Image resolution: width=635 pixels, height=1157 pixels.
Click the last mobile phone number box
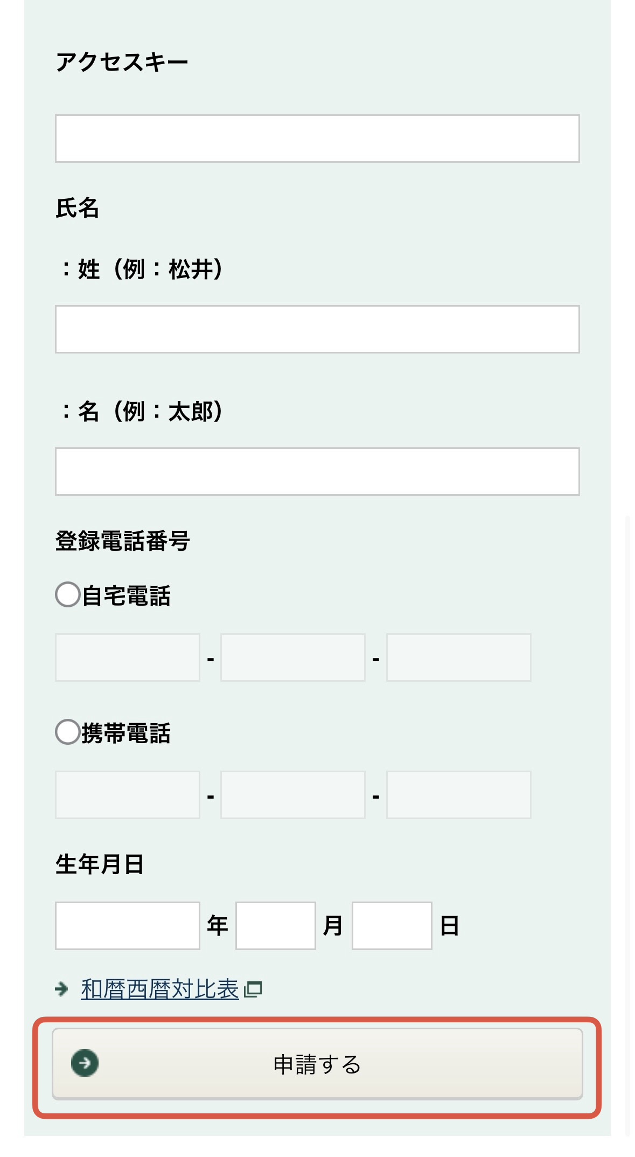click(x=458, y=795)
